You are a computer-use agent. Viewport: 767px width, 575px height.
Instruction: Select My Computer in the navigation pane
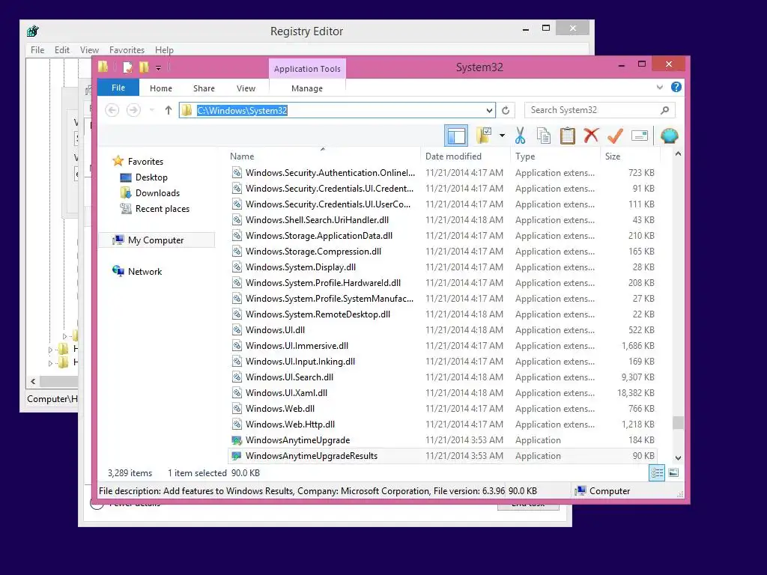pos(157,240)
